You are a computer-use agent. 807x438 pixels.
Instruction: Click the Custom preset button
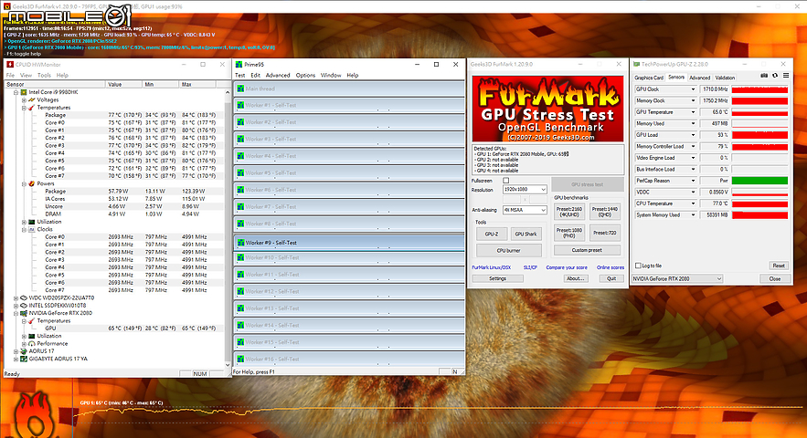pos(587,250)
